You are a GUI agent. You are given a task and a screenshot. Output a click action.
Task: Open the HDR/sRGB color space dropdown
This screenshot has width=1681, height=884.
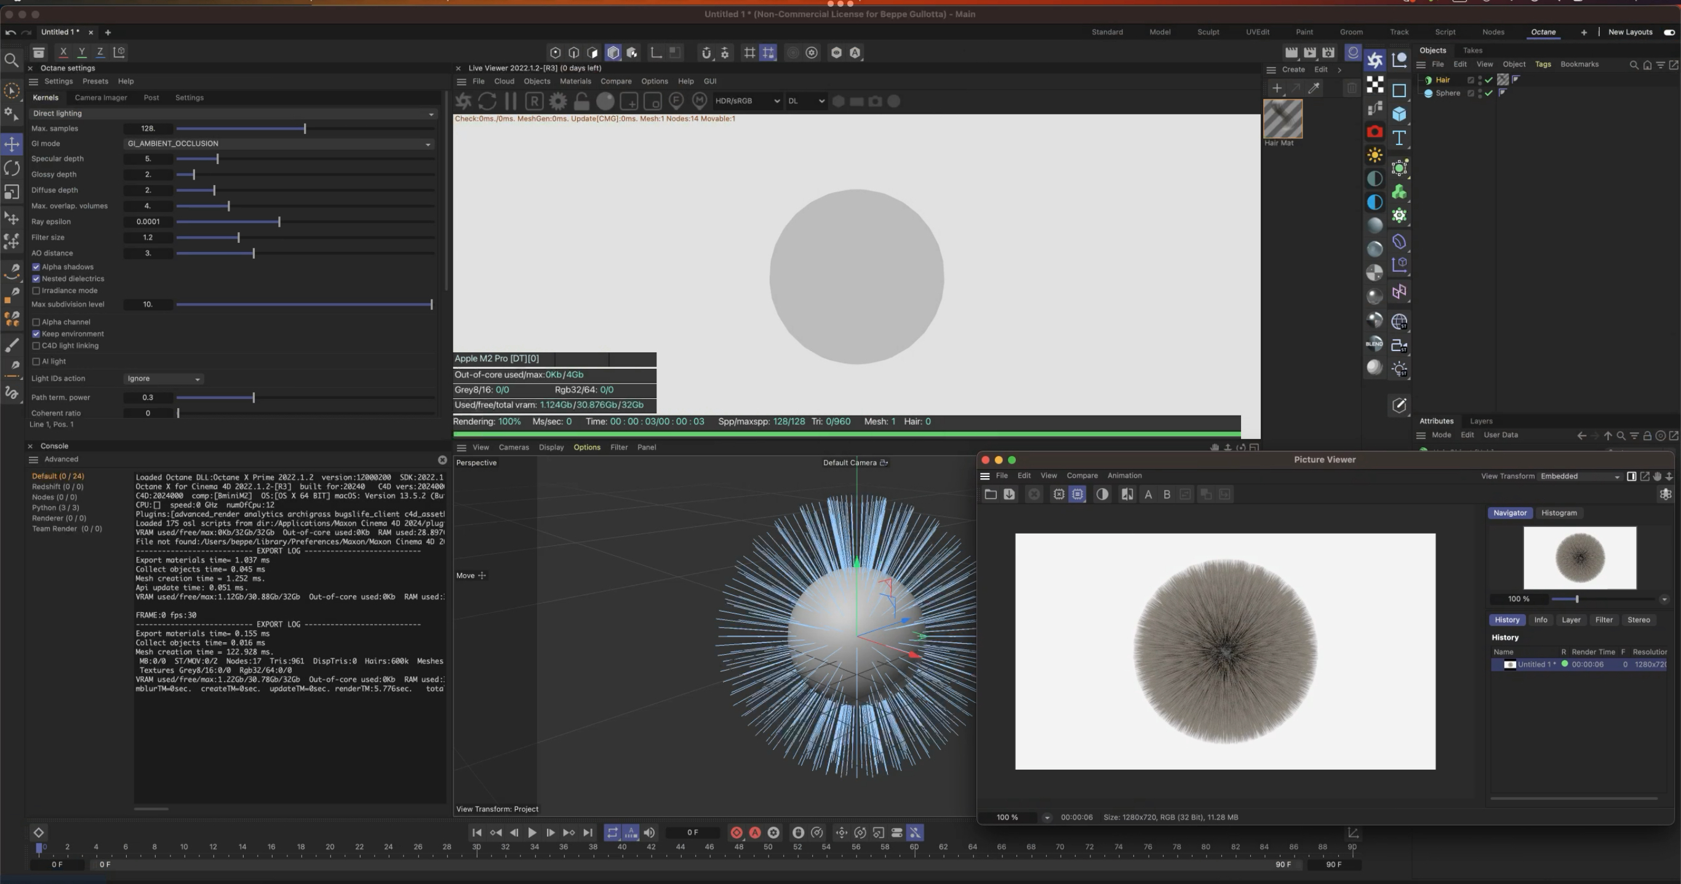tap(746, 101)
